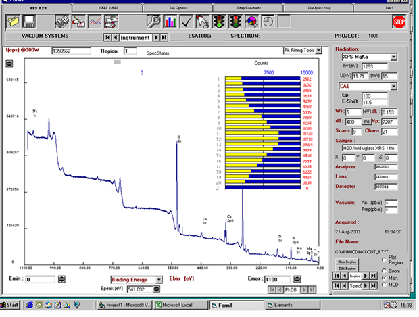Click the Emin spinner button
419x317 pixels.
tap(61, 279)
